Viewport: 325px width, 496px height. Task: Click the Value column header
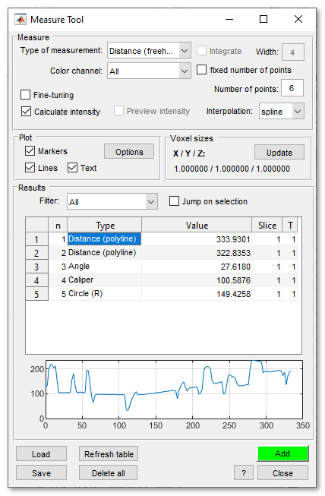point(197,226)
